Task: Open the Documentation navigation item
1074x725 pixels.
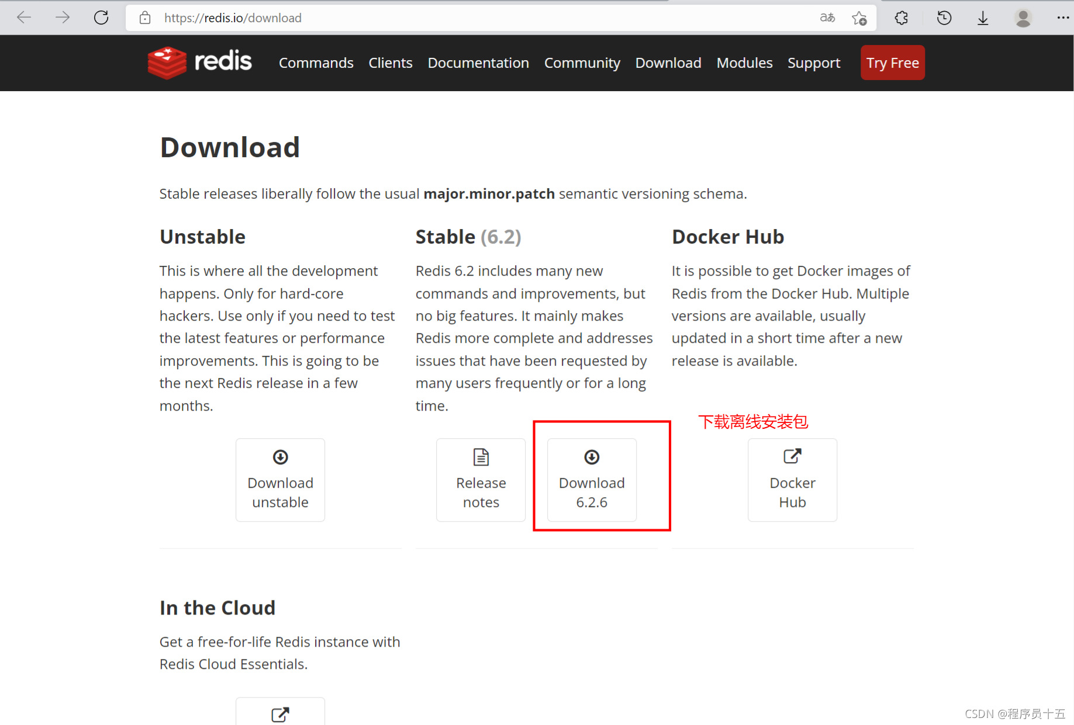Action: point(478,63)
